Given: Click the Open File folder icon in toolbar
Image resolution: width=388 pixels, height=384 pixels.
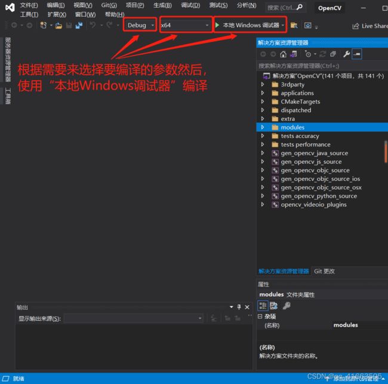Looking at the screenshot, I should click(x=58, y=26).
